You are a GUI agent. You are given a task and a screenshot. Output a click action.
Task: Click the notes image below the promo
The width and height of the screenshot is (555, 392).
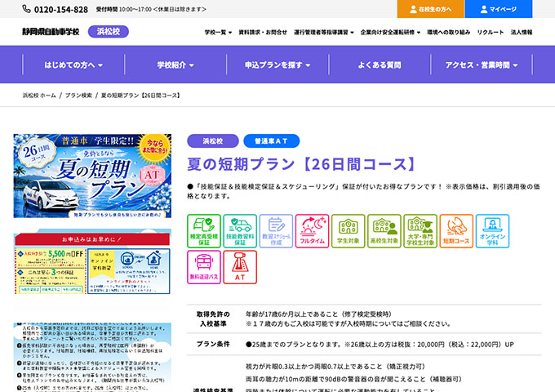pos(92,357)
